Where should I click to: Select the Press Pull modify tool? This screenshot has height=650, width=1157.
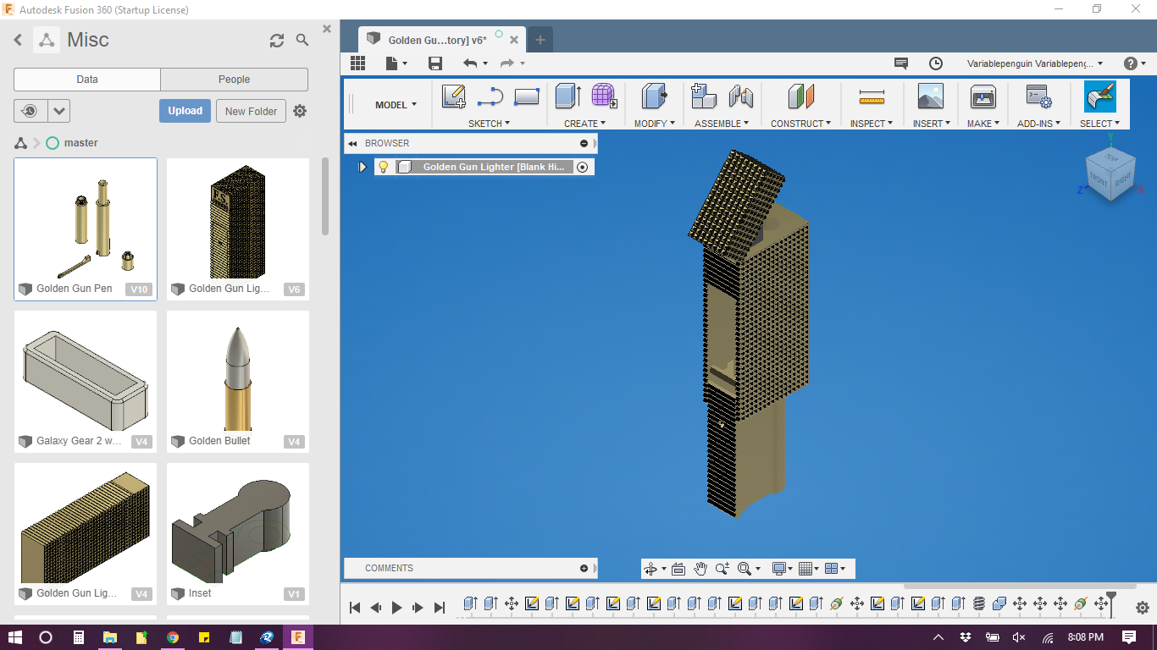pyautogui.click(x=655, y=96)
